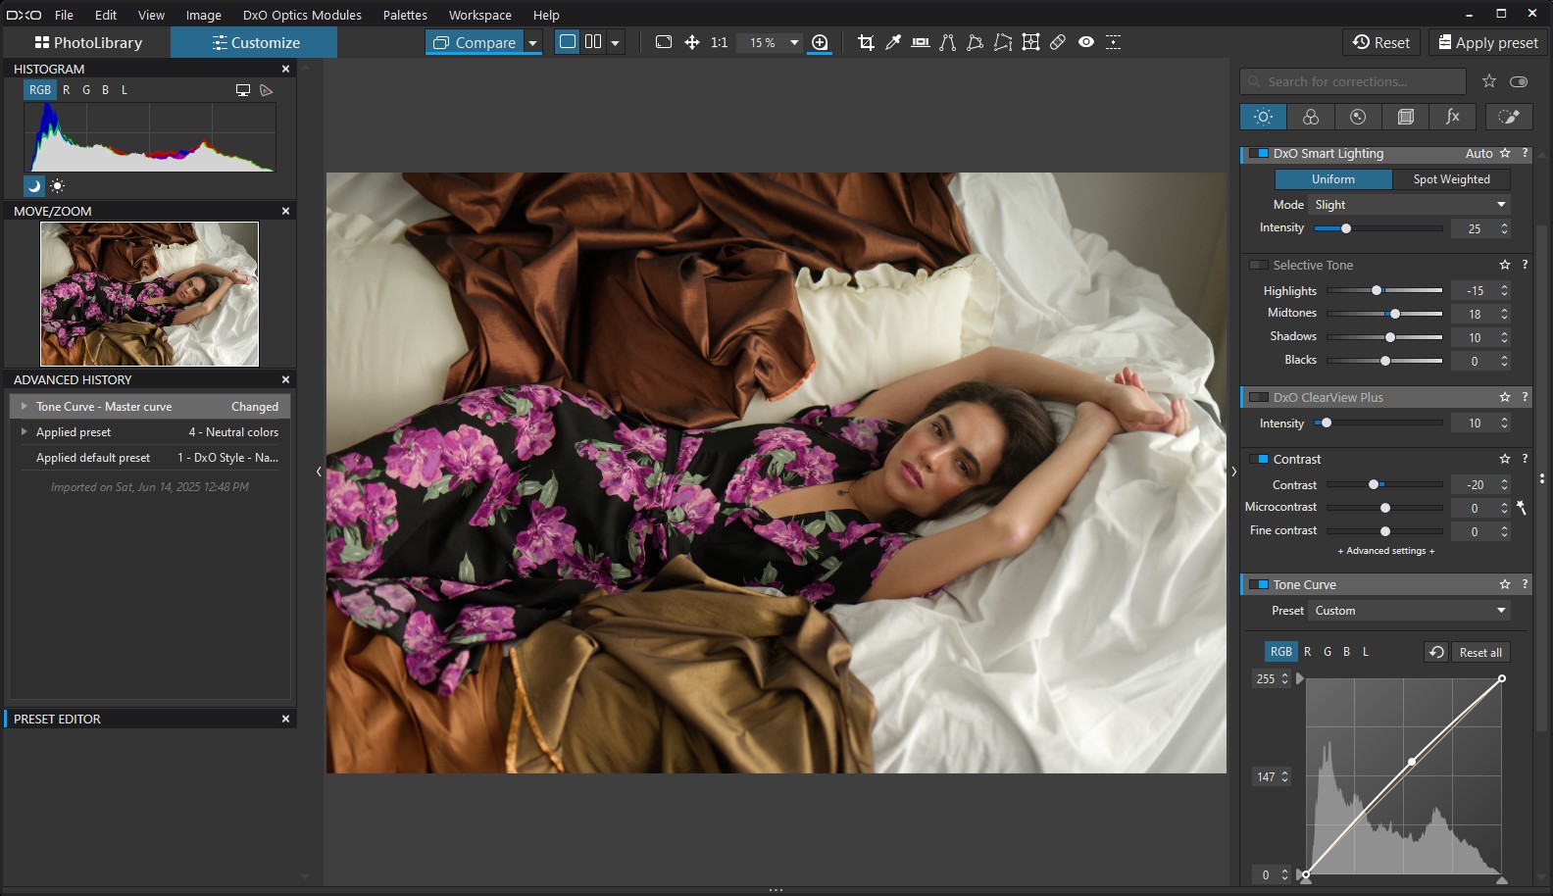This screenshot has height=896, width=1553.
Task: Toggle the DxO Smart Lighting correction
Action: [x=1259, y=154]
